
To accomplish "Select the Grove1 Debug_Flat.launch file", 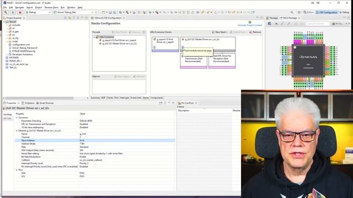I will coord(25,48).
